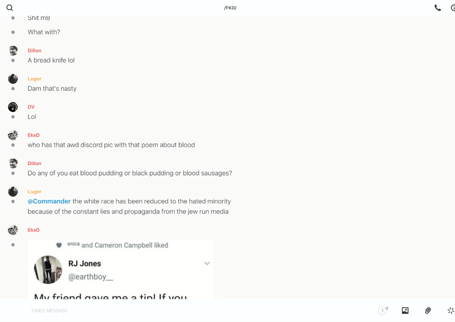Viewport: 455px width, 322px height.
Task: Click the EksD username above the discord pic message
Action: click(34, 135)
